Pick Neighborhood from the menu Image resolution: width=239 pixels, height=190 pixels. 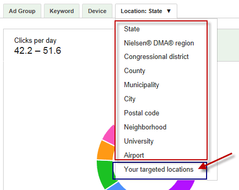click(145, 127)
